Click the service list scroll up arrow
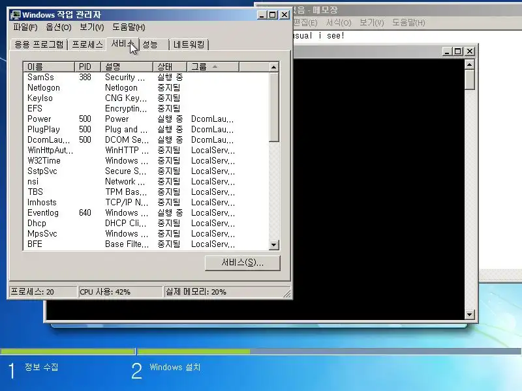522x391 pixels. (x=273, y=67)
